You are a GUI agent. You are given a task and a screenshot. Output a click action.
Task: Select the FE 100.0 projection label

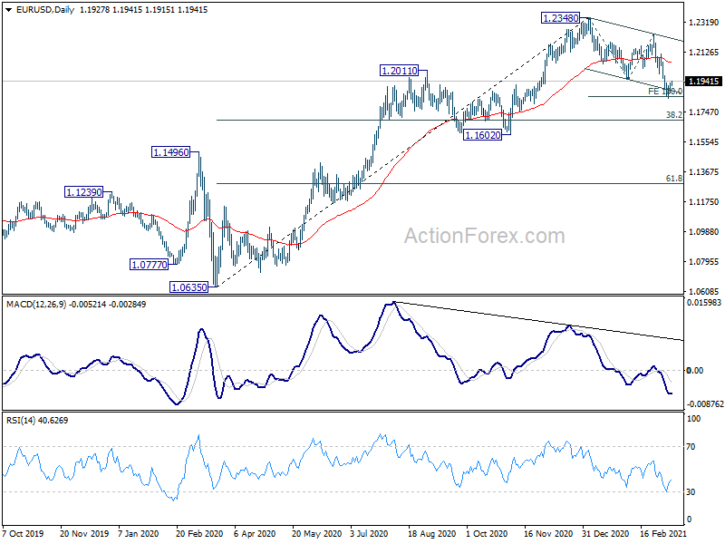point(665,92)
